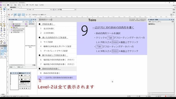Viewport: 176px width, 99px height.
Task: Open lesson 5 データパレットでサイズ変更
Action: pos(57,51)
